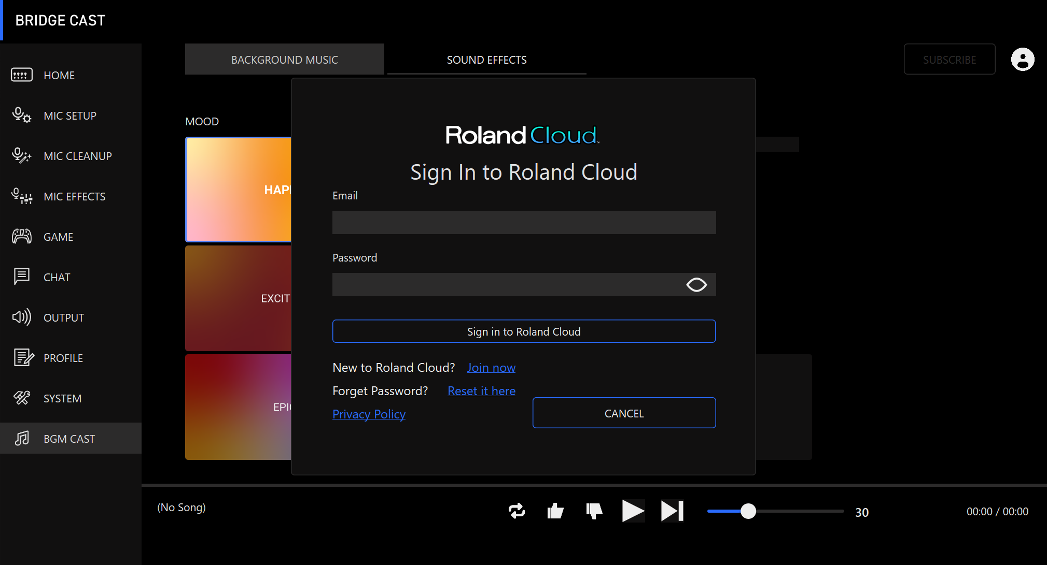Click the MOOD heading
This screenshot has height=565, width=1047.
point(202,121)
